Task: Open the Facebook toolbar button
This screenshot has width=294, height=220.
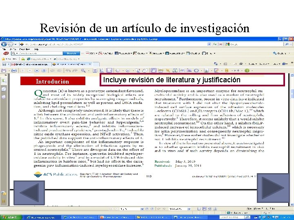Action: coord(123,53)
